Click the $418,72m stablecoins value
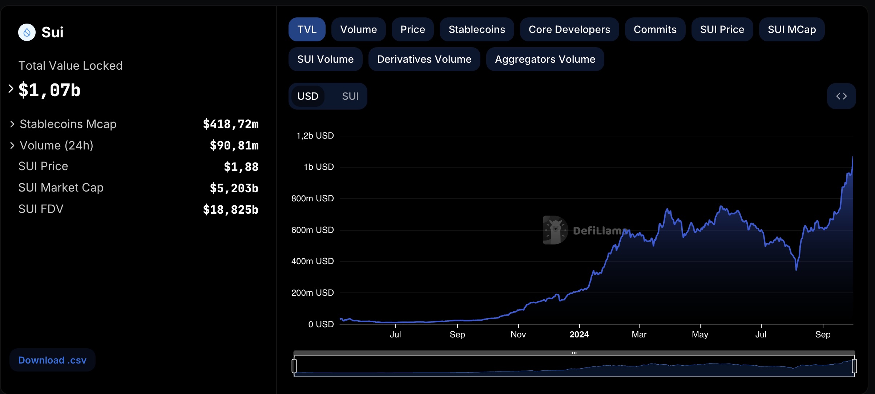 (x=231, y=124)
